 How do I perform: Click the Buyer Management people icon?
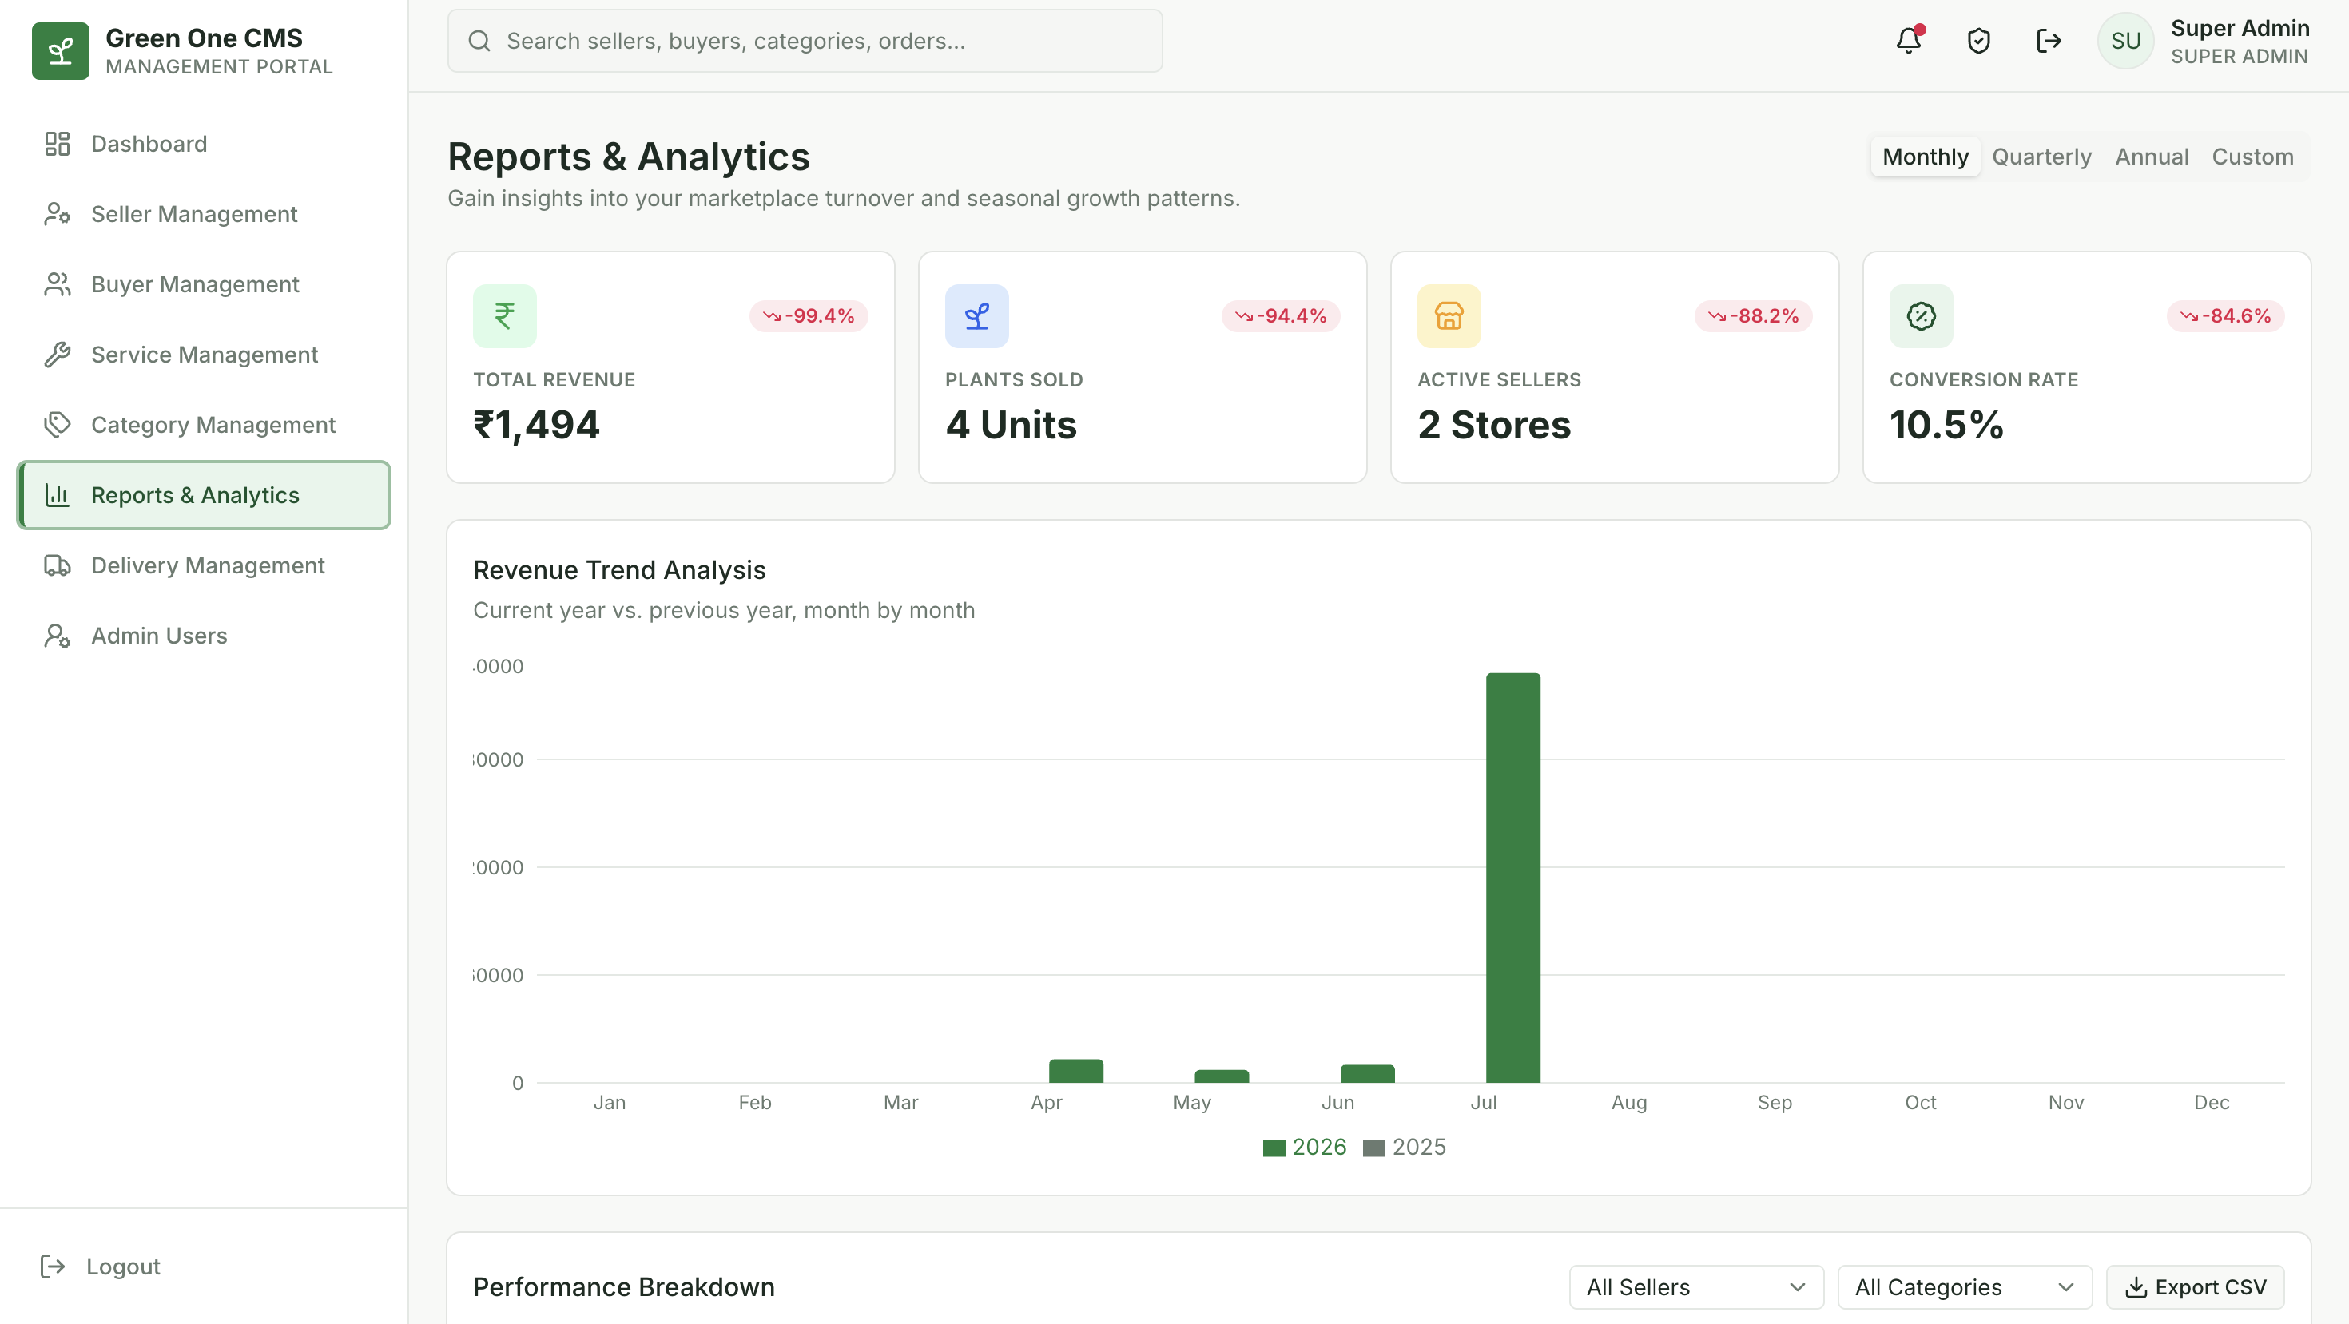point(58,284)
